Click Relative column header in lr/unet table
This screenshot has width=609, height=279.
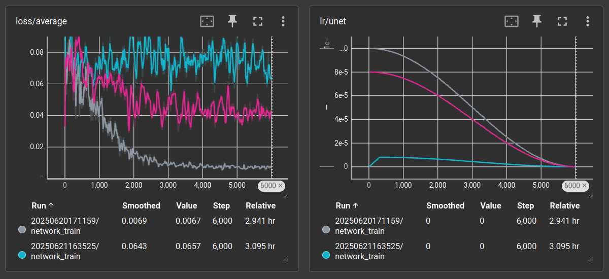(565, 205)
